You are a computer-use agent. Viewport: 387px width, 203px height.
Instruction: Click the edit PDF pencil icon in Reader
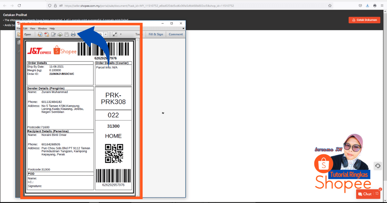(54, 34)
